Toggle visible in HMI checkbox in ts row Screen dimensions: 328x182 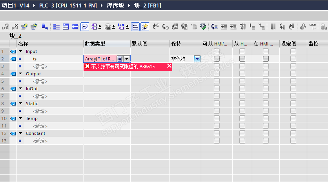tap(266, 59)
